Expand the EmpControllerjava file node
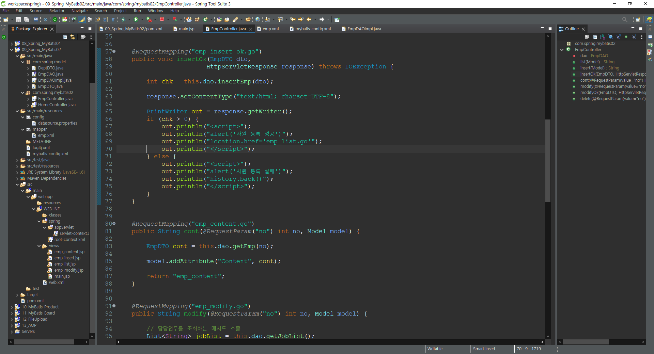This screenshot has height=354, width=654. point(28,99)
